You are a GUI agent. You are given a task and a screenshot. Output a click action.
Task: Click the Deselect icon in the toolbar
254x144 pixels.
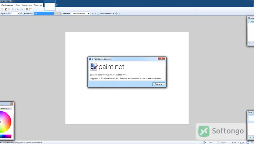pos(13,9)
